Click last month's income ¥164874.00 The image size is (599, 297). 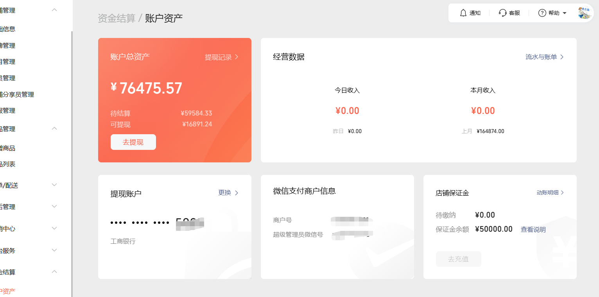pos(490,131)
